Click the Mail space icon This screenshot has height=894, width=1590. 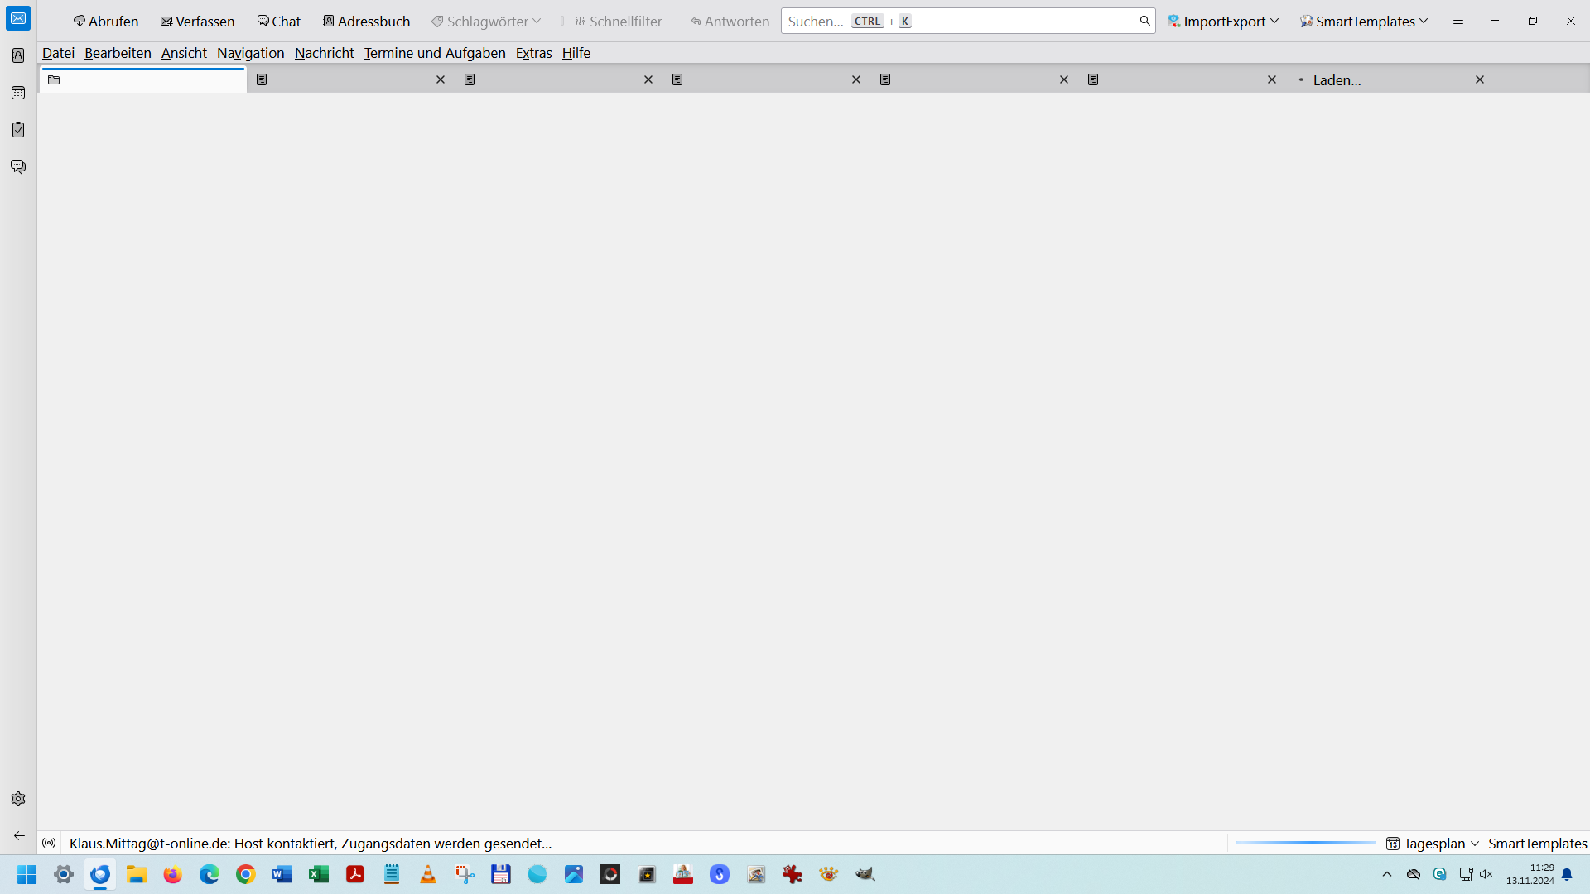coord(18,18)
